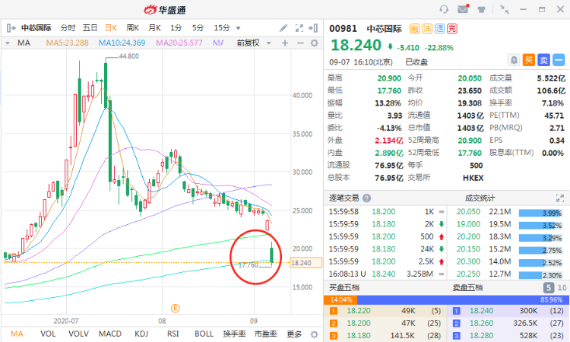Click MA10:24.369 legend value
The image size is (570, 342).
point(122,43)
